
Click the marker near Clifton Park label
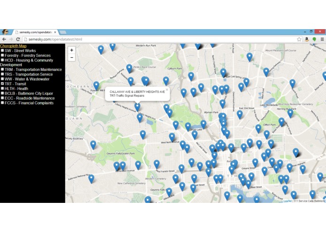[258, 129]
